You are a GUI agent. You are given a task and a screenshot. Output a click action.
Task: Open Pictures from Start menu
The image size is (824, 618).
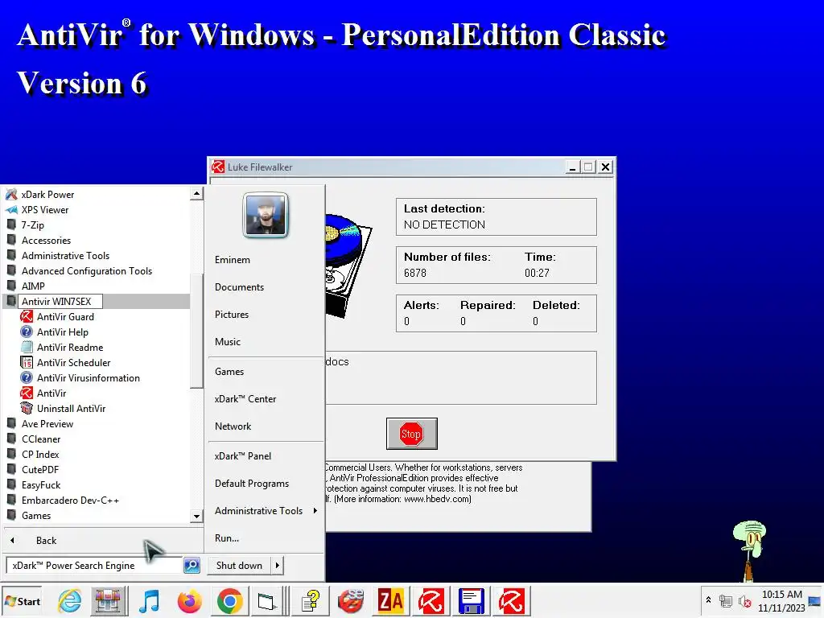pos(231,315)
